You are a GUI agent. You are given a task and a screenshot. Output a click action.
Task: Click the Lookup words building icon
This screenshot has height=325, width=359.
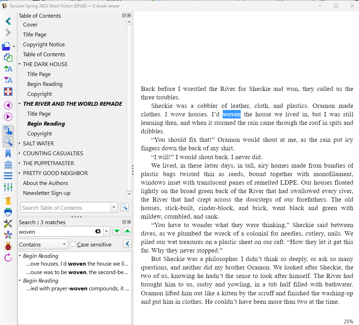coord(8,164)
